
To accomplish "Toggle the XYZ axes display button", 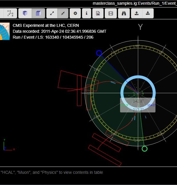I will click(x=11, y=13).
